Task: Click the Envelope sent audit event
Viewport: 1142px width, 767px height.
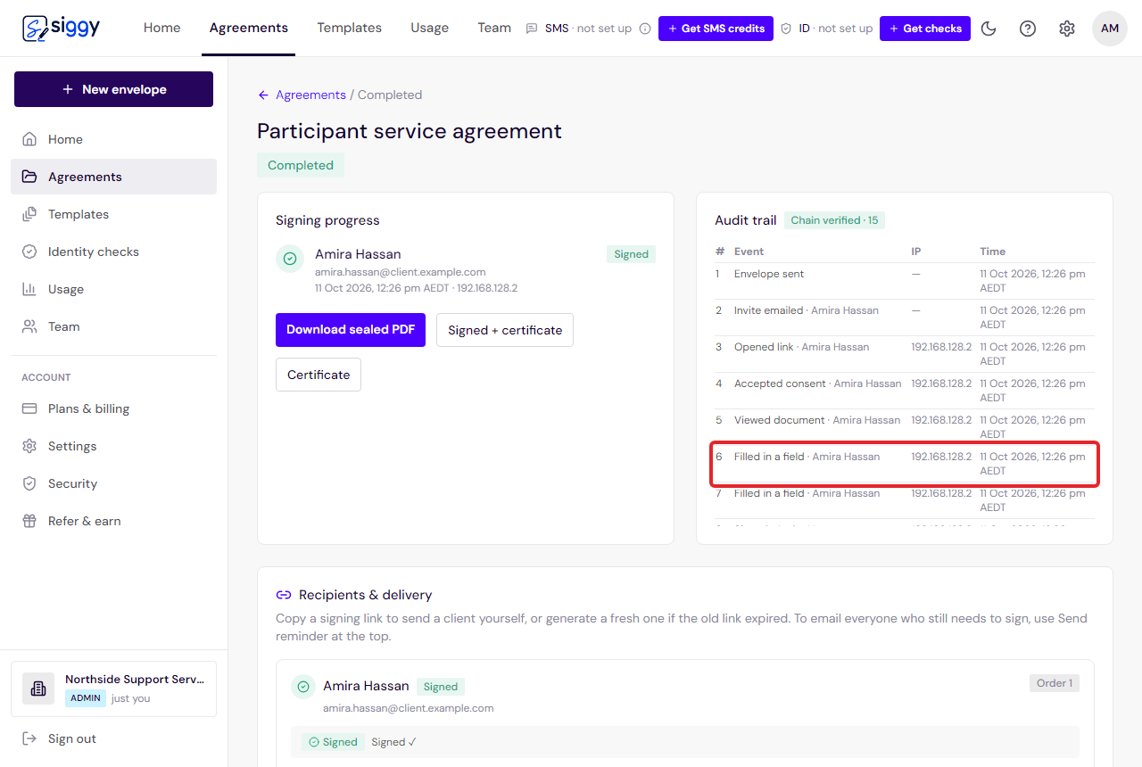Action: click(905, 281)
